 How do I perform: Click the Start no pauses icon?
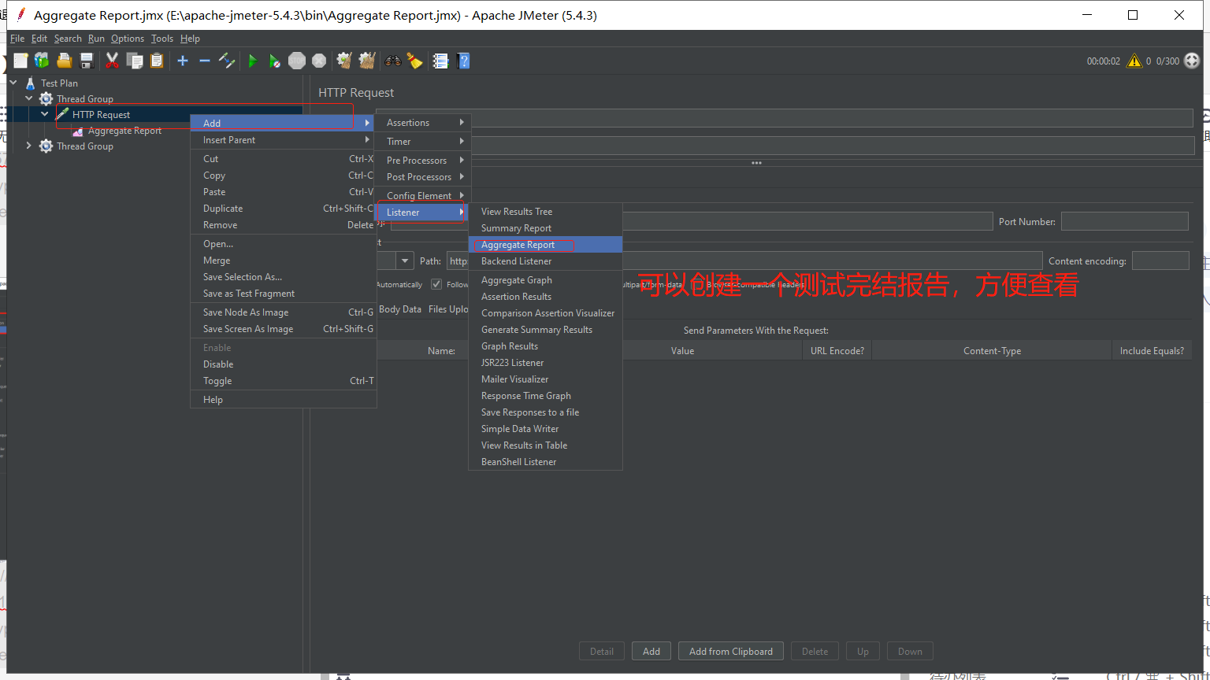(x=274, y=61)
